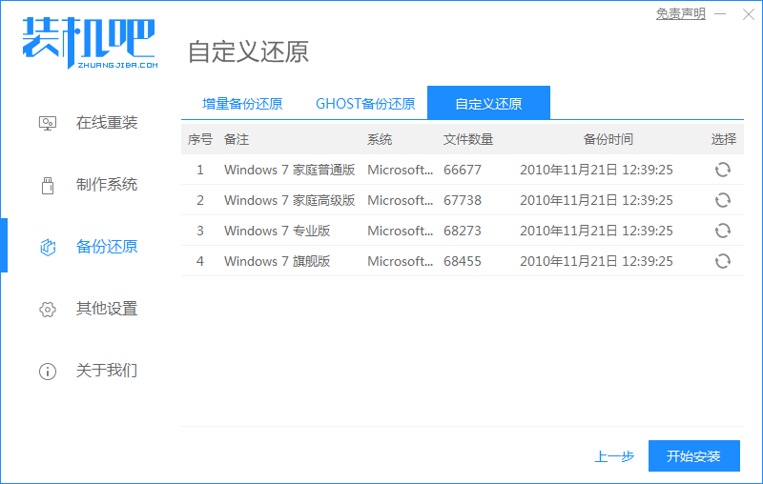The height and width of the screenshot is (484, 763).
Task: Click the 关于我们 info icon
Action: tap(47, 372)
